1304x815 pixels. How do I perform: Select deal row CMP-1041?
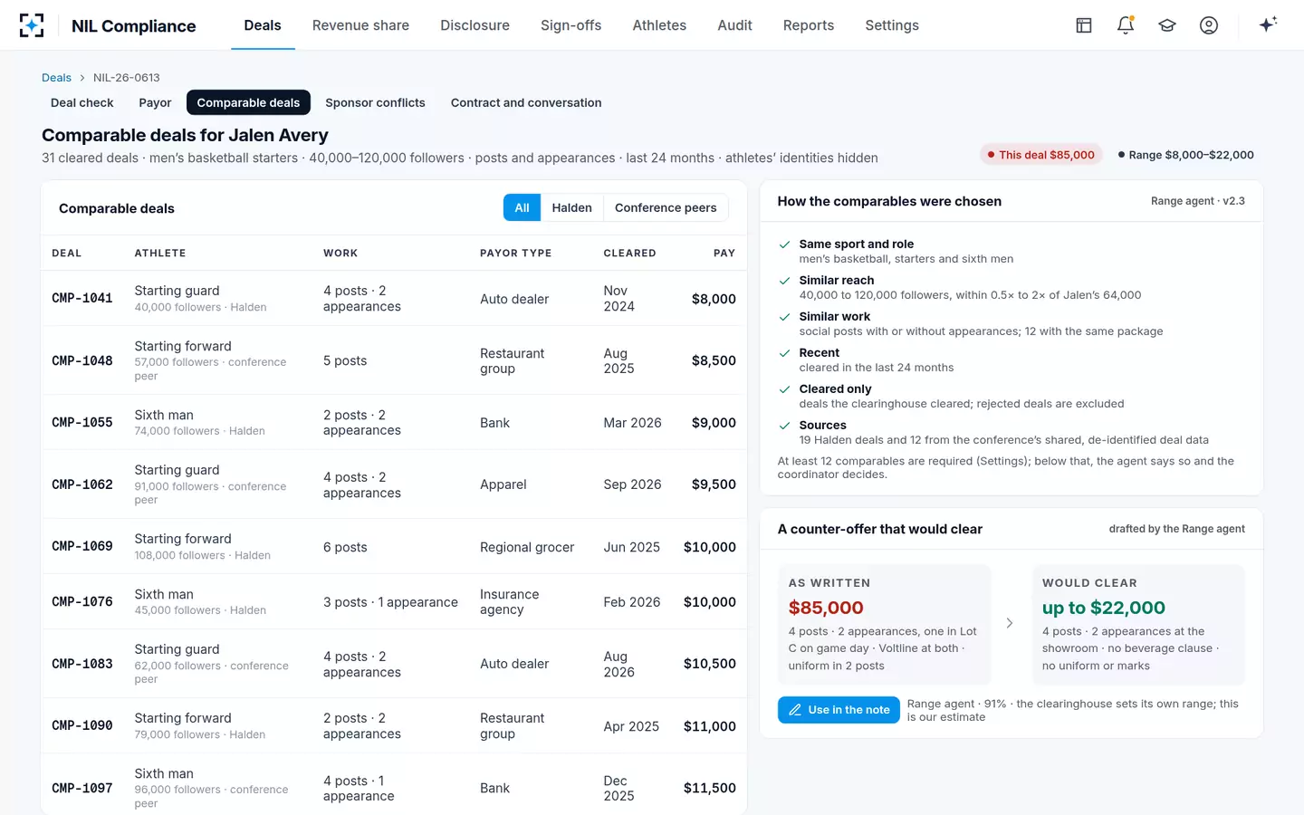pyautogui.click(x=394, y=299)
